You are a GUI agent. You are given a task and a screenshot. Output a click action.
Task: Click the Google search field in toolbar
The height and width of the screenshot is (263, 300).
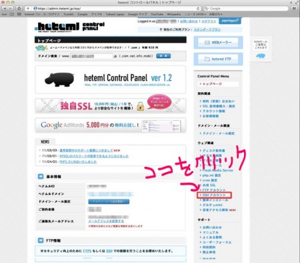[246, 9]
